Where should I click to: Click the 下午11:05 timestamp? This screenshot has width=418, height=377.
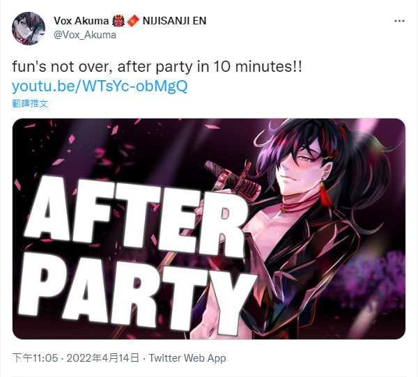[36, 357]
